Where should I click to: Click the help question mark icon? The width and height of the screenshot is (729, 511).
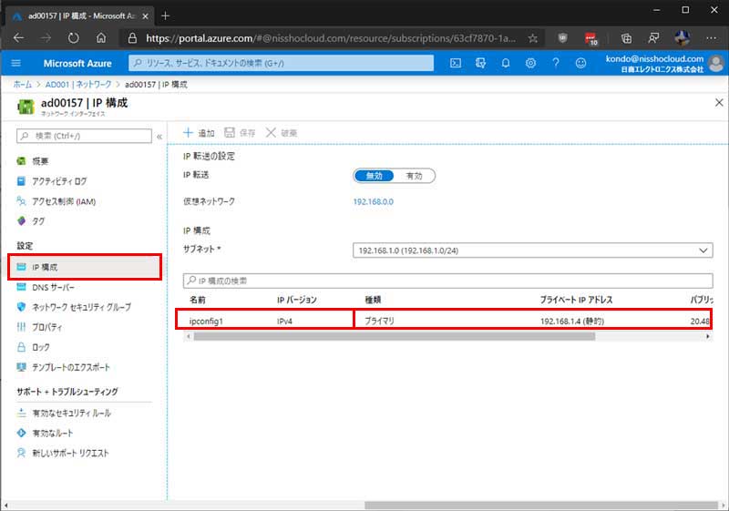pos(555,63)
